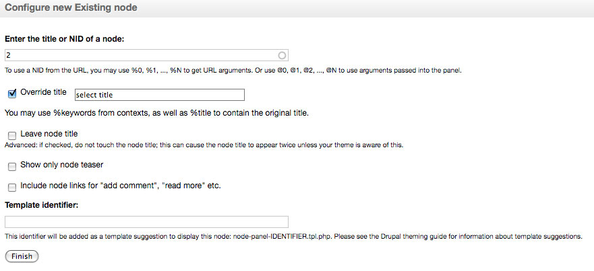Click the override title field reading select title
The height and width of the screenshot is (271, 594).
160,95
